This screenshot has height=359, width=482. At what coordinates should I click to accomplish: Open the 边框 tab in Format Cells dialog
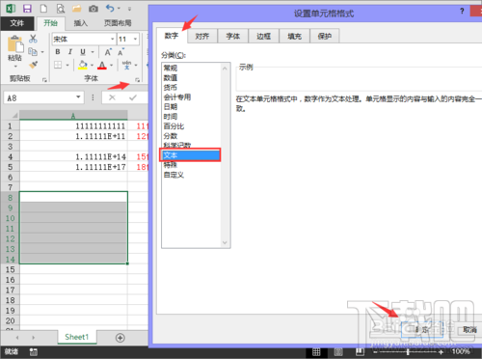(264, 36)
